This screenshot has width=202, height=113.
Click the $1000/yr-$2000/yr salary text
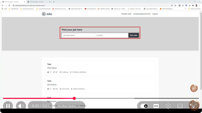(x=79, y=72)
